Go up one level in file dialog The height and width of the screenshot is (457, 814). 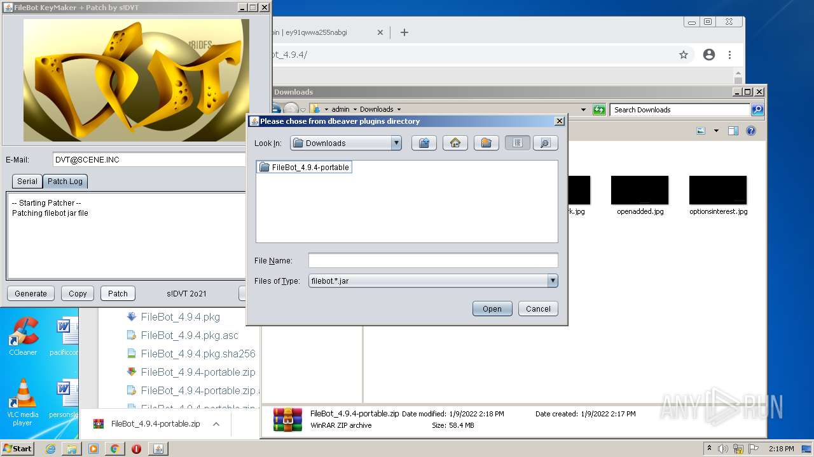pyautogui.click(x=424, y=143)
